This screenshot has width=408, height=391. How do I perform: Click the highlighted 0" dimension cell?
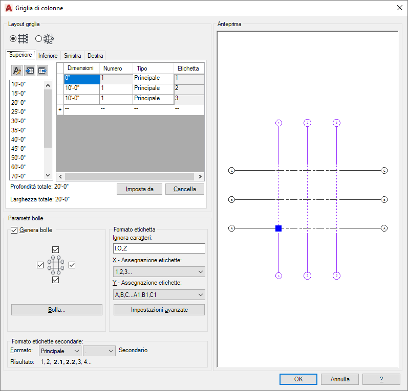pyautogui.click(x=82, y=79)
